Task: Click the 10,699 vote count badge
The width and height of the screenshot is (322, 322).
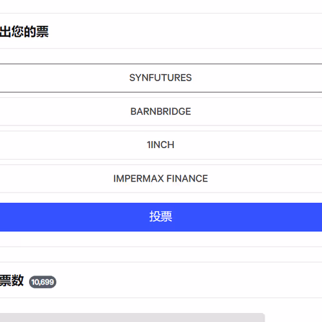Action: 43,282
